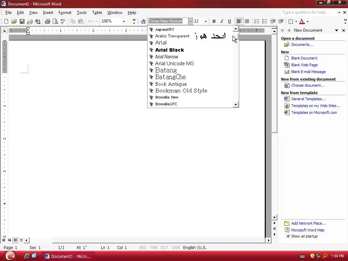Expand Standard toolbar options chevron
The height and width of the screenshot is (261, 348).
[x=134, y=21]
